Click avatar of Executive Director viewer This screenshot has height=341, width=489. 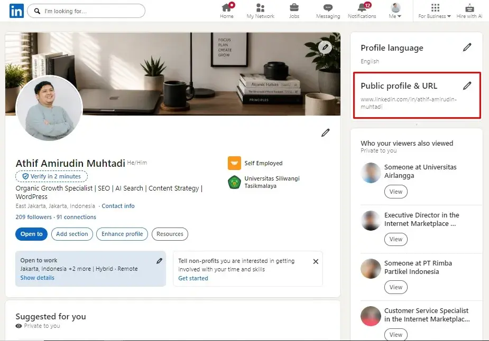tap(371, 221)
